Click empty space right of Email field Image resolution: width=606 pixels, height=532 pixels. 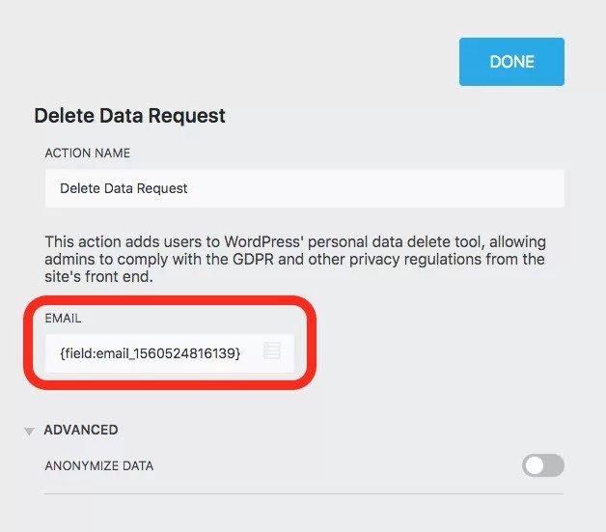tap(434, 353)
